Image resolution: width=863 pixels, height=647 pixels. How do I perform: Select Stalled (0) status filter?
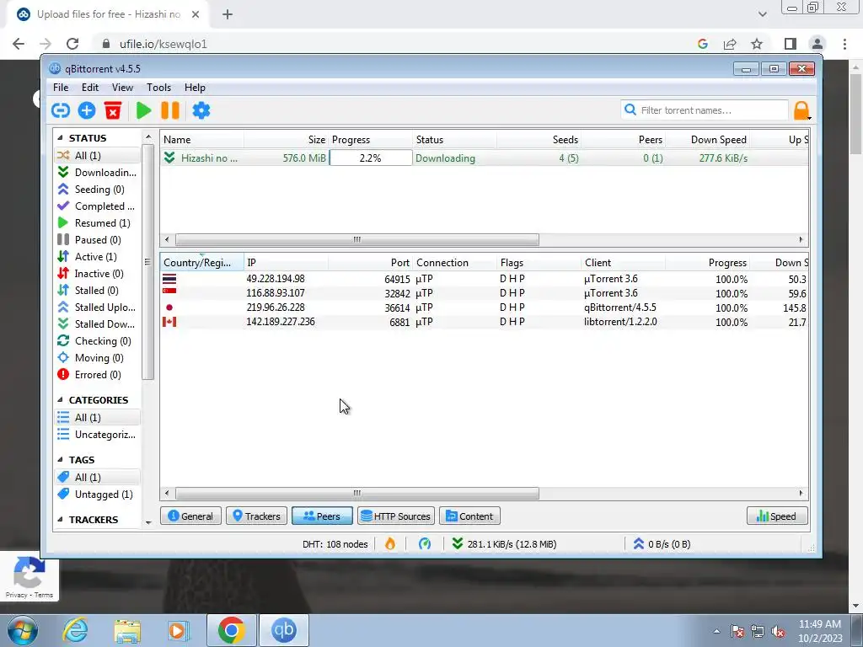click(97, 291)
